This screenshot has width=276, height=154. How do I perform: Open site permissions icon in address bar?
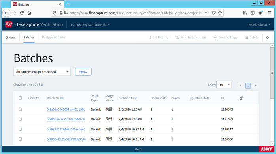tap(66, 13)
